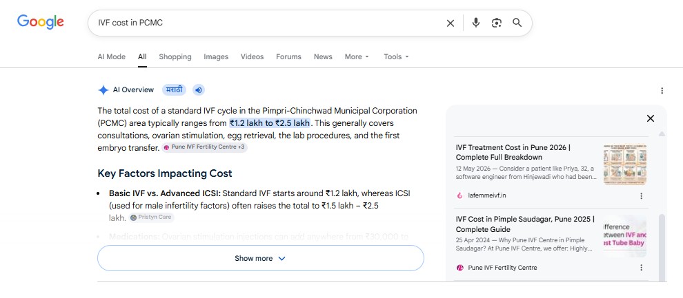Switch to AI Mode tab
This screenshot has width=683, height=298.
112,56
